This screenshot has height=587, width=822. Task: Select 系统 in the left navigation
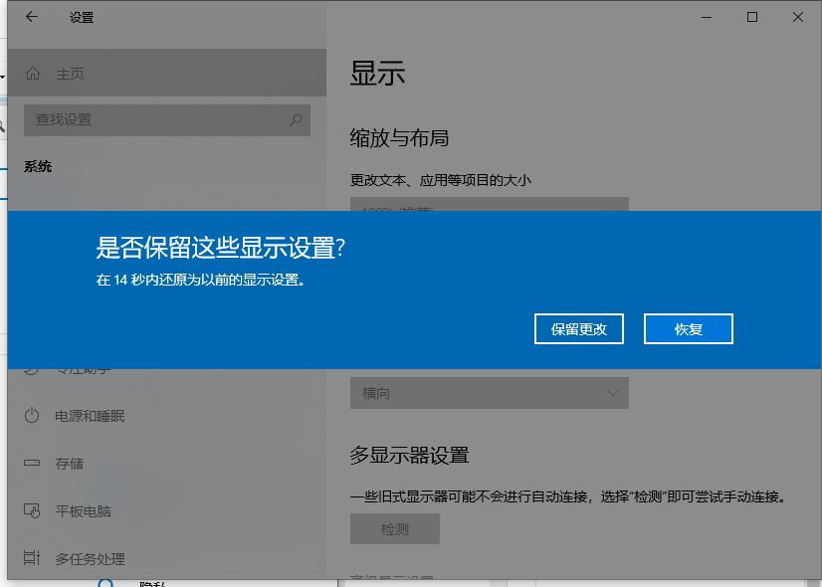point(38,166)
